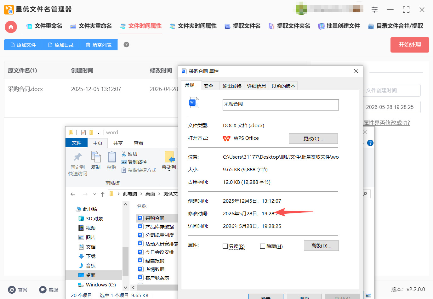Click the navigation pane scroll-down arrow
This screenshot has height=299, width=433.
125,287
